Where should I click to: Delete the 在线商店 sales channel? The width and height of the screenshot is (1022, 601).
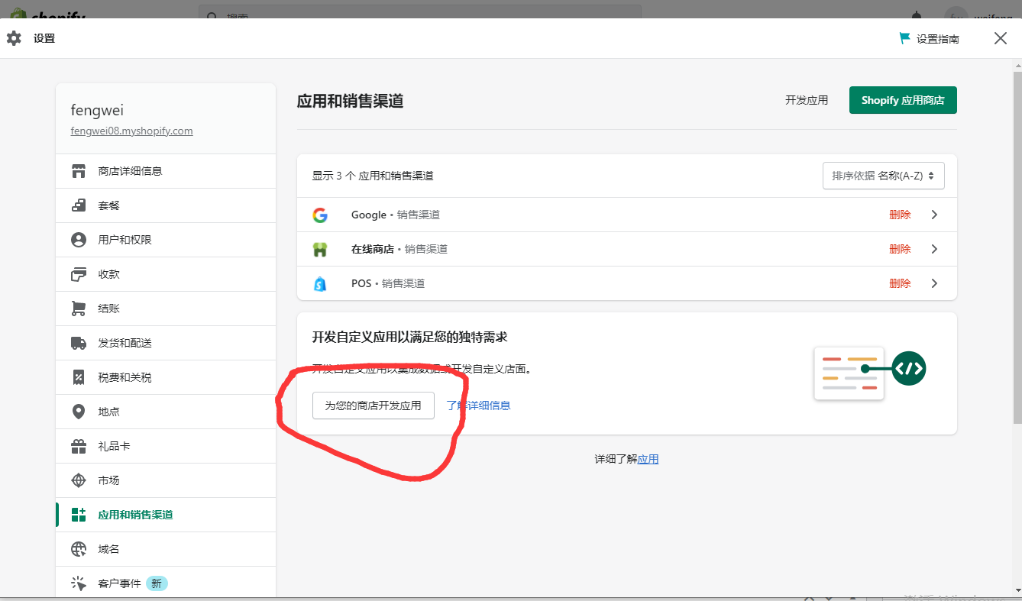[900, 250]
